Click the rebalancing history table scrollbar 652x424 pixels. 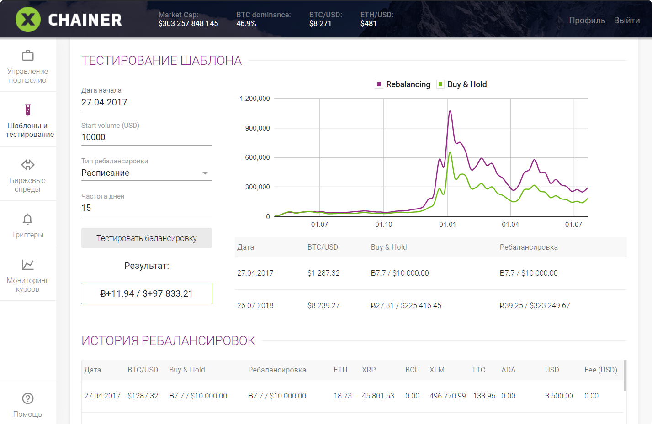[625, 375]
